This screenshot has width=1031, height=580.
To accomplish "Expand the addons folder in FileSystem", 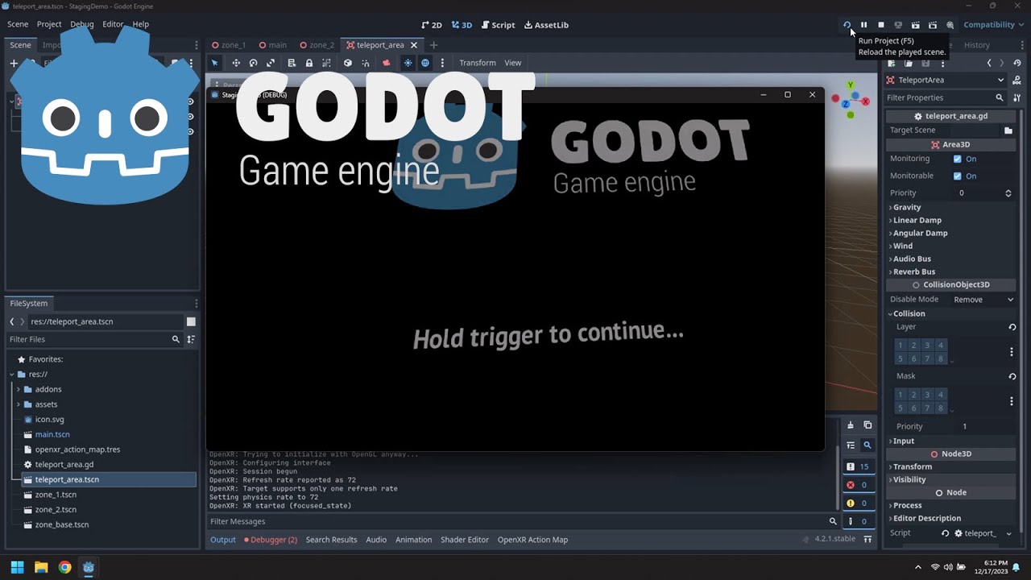I will [x=18, y=389].
